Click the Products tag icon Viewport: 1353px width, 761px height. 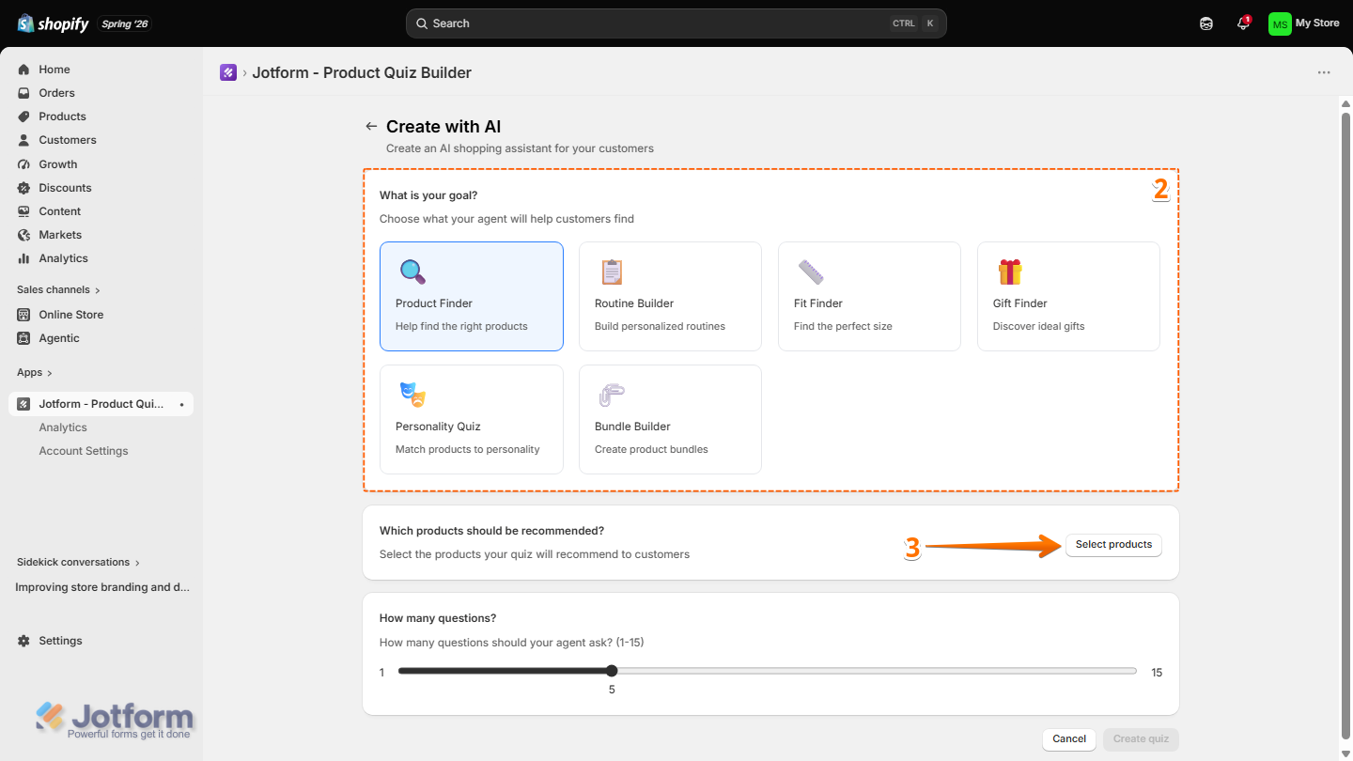click(x=24, y=116)
